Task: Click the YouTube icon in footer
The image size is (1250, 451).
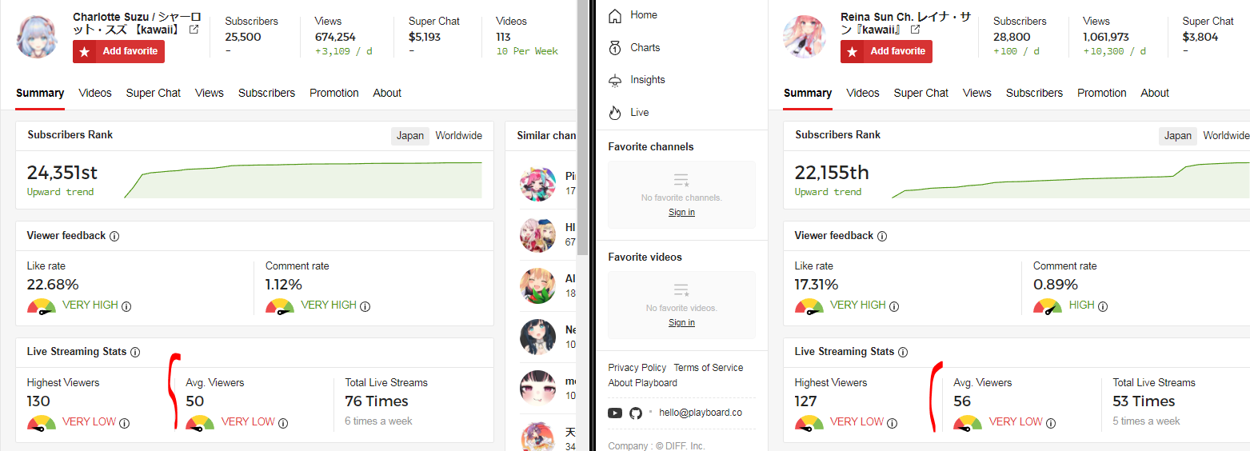Action: (615, 413)
